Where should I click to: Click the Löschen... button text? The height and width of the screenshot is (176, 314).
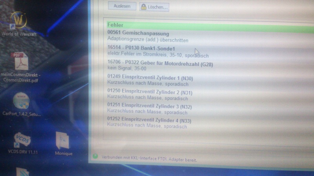(x=158, y=7)
